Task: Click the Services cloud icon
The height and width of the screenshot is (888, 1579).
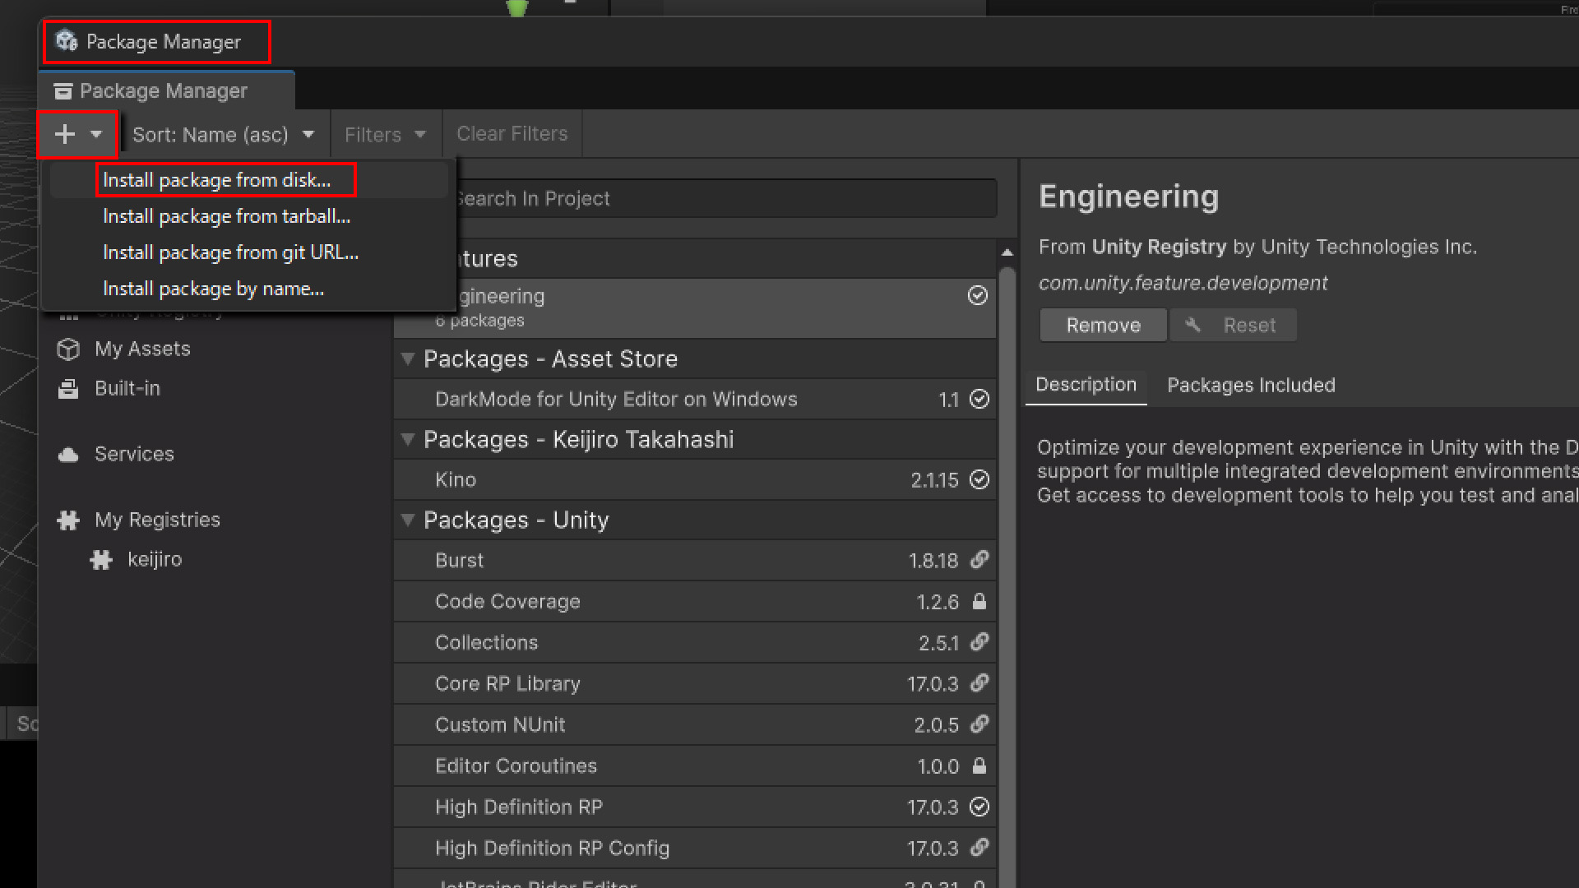Action: click(68, 455)
